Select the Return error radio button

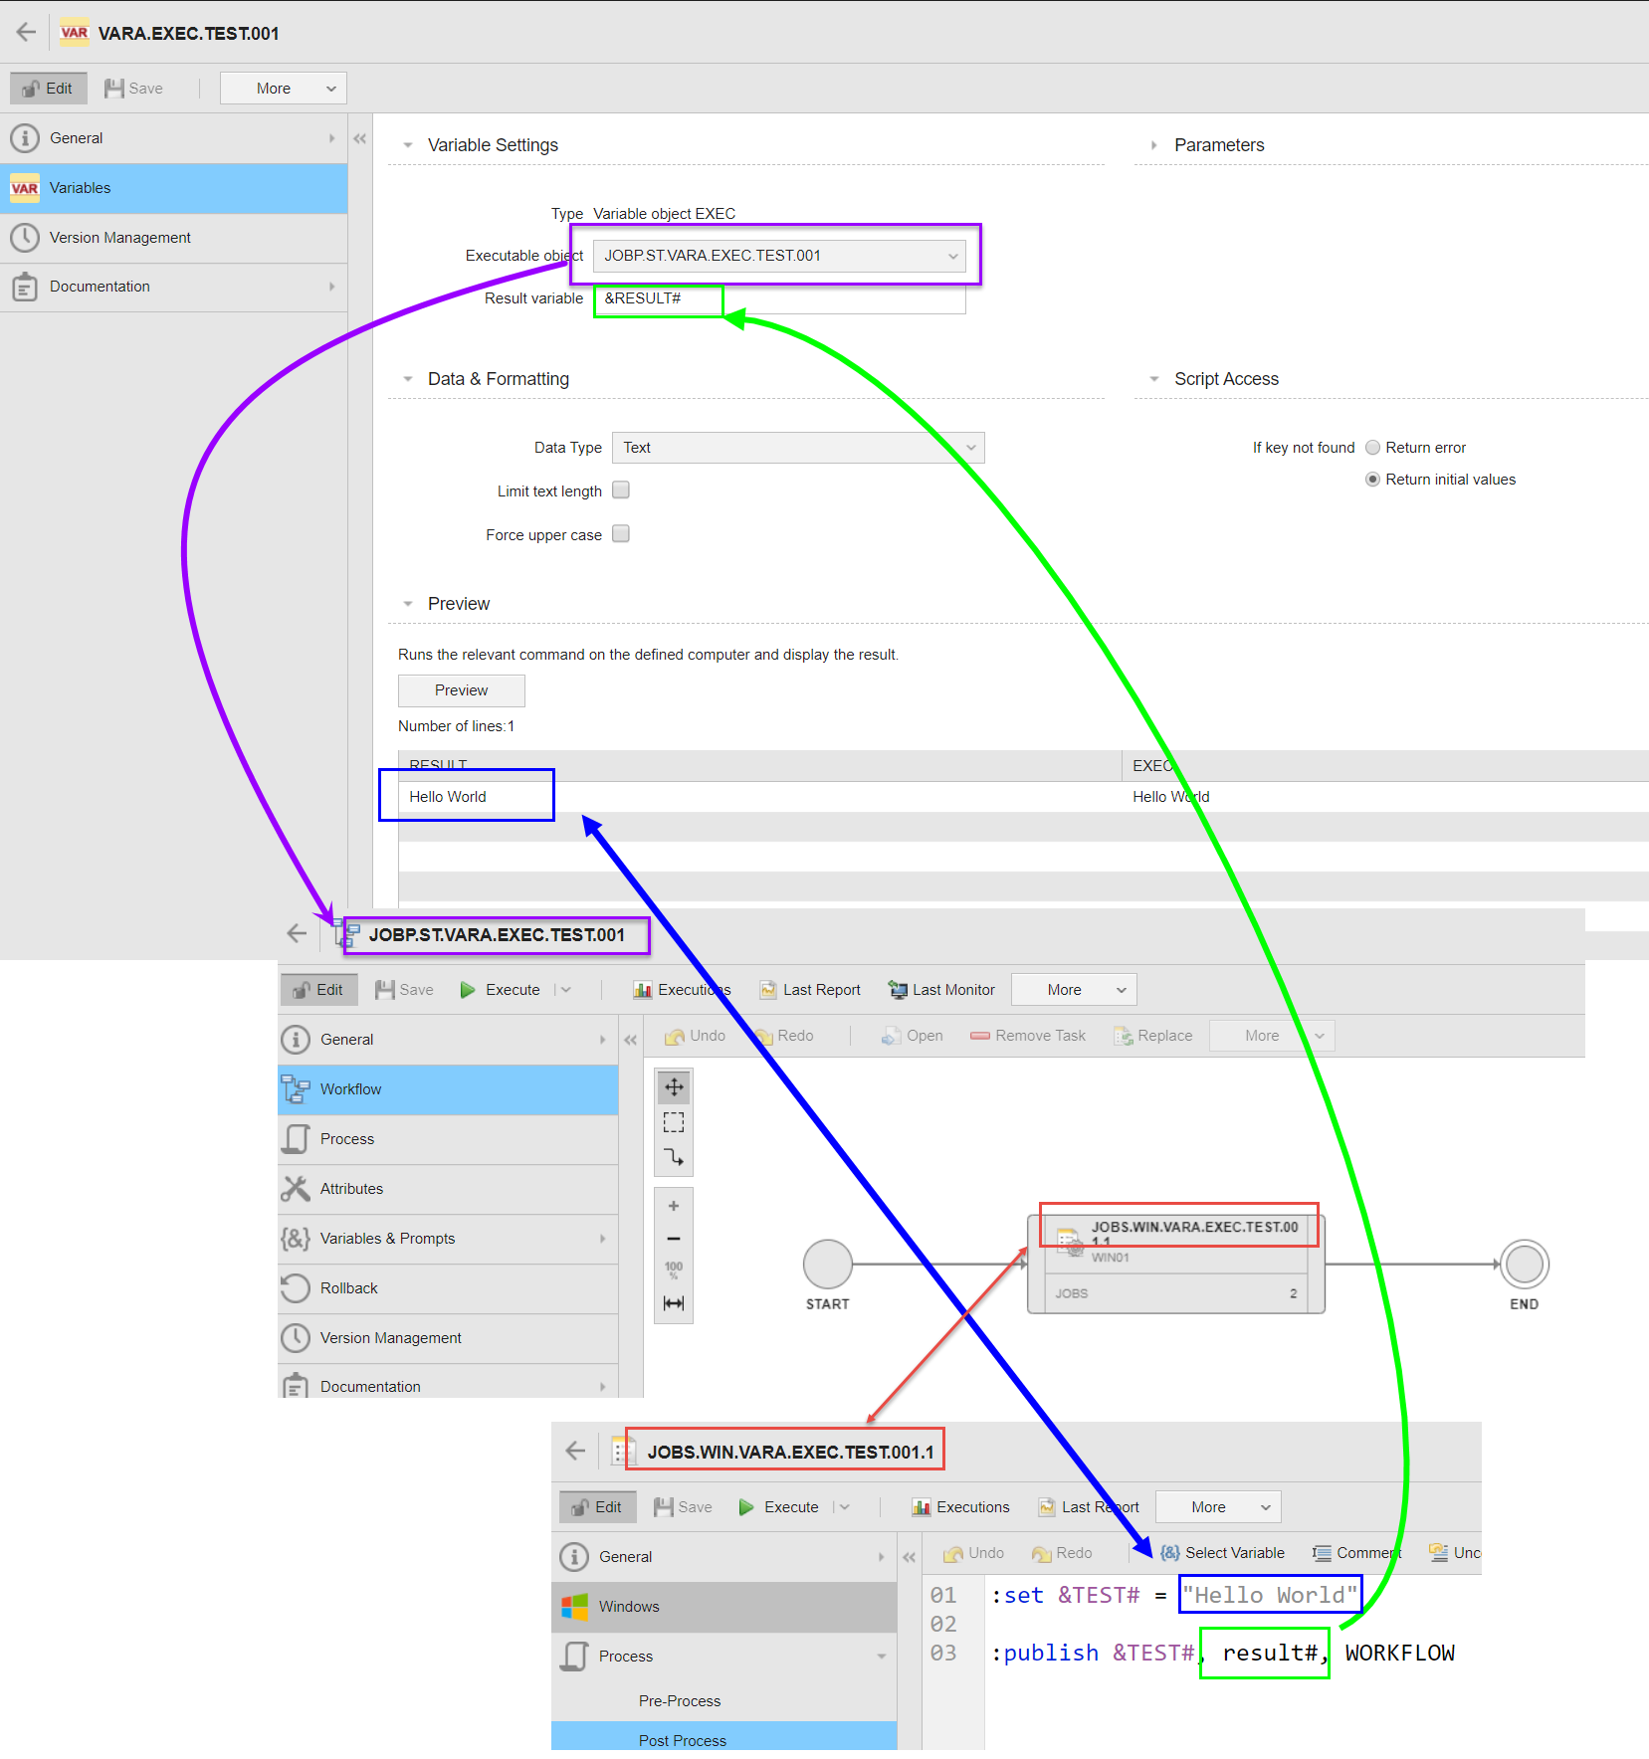point(1373,447)
